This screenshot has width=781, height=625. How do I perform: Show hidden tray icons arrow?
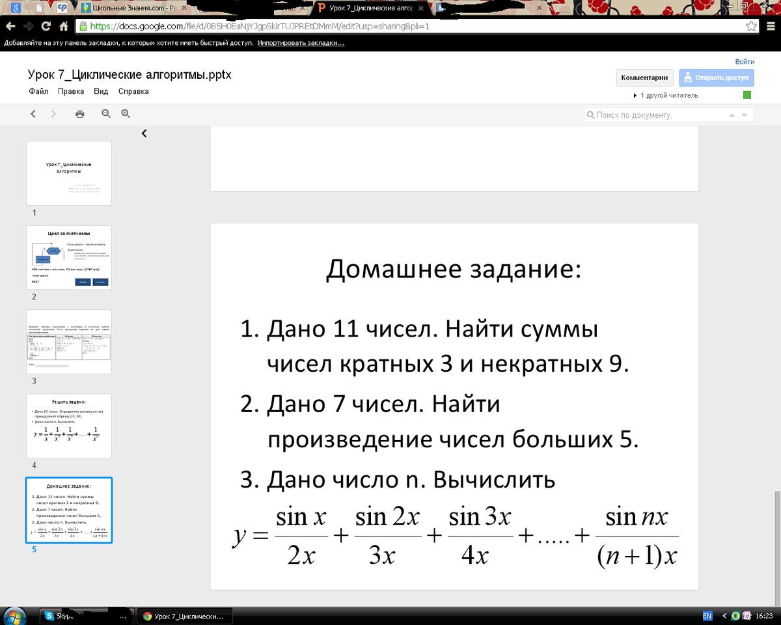click(724, 615)
